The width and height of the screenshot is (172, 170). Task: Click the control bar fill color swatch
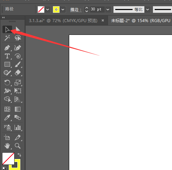41,9
